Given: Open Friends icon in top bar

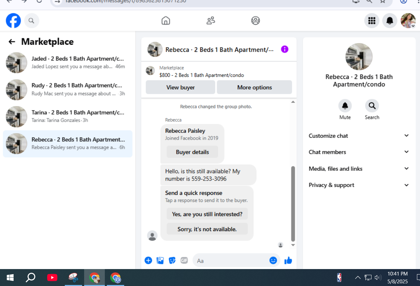Looking at the screenshot, I should click(x=211, y=21).
